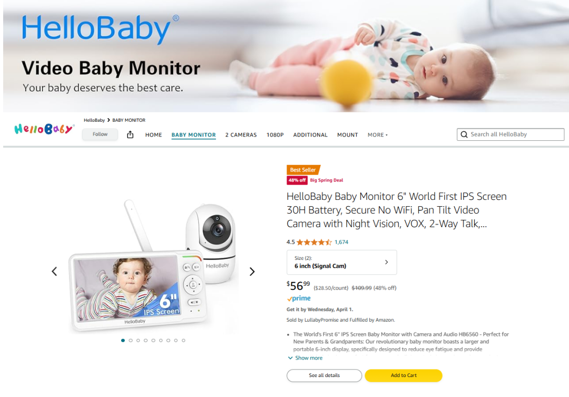Screen dimensions: 569x397
Task: Show previous product image with left arrow
Action: tap(54, 272)
